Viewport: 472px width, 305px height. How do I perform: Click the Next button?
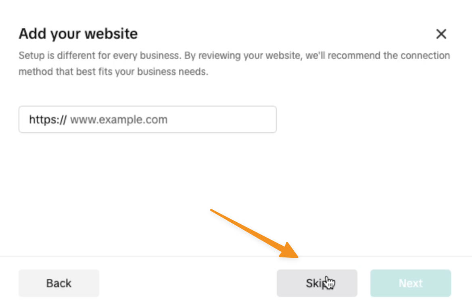pos(410,283)
